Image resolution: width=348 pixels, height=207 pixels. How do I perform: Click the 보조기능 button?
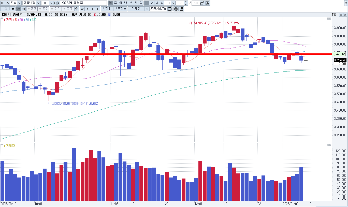(x=120, y=9)
